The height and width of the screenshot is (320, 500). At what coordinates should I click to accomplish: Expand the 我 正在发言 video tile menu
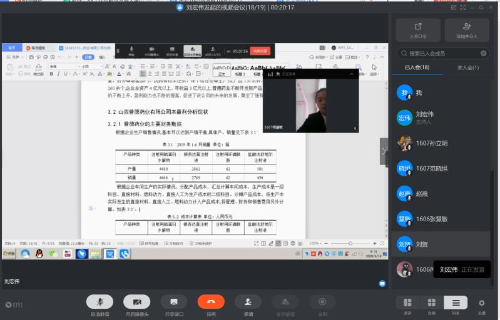coord(353,74)
